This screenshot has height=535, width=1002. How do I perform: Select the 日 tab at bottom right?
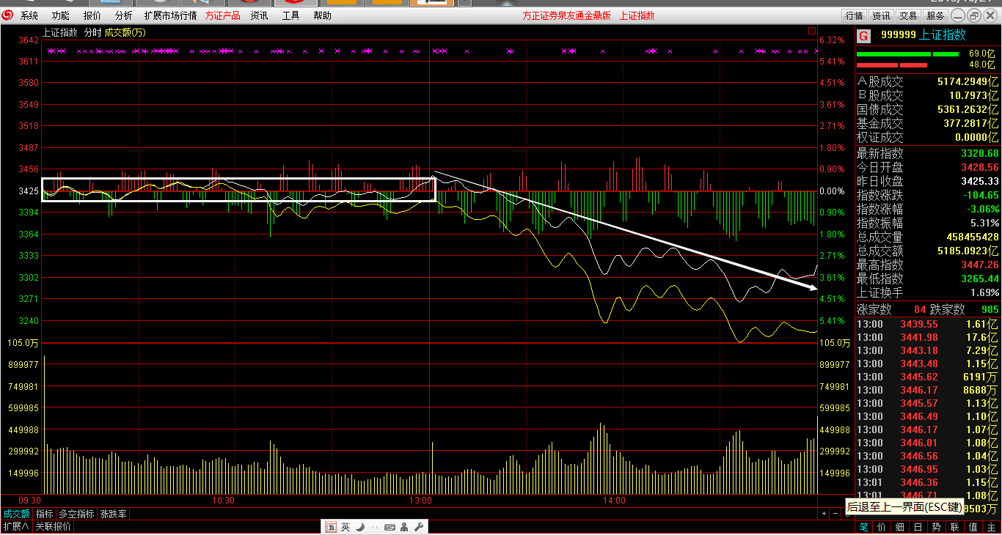pos(918,527)
